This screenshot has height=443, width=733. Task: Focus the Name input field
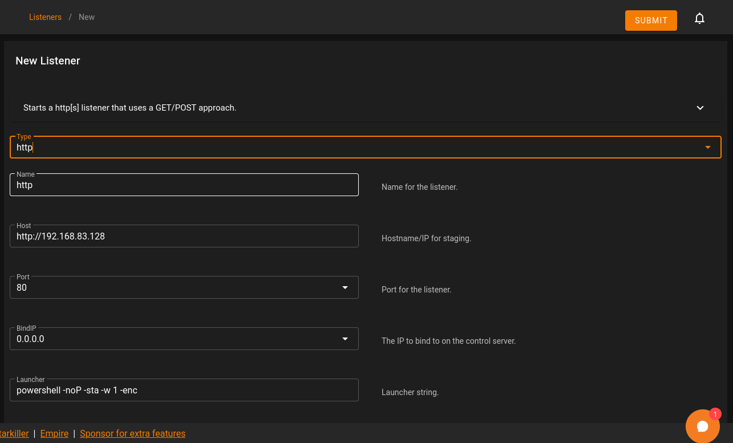click(x=184, y=185)
